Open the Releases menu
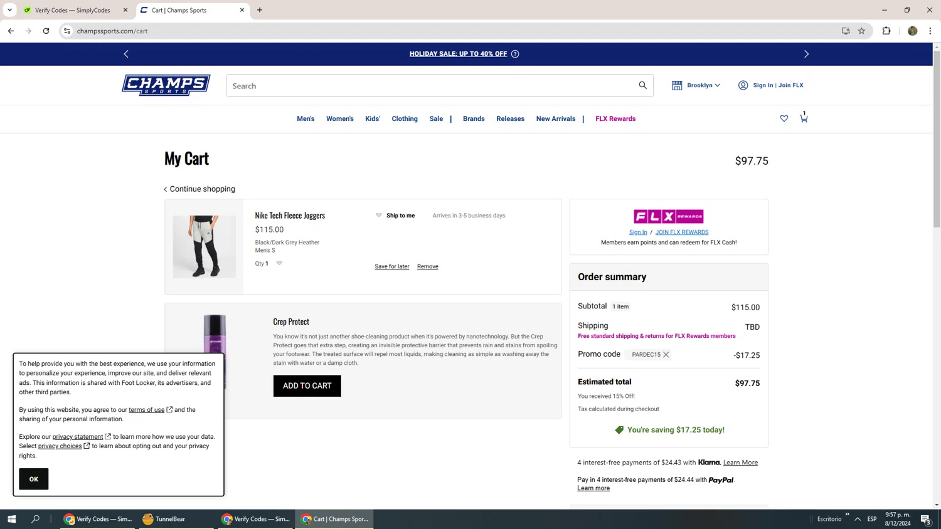 tap(510, 118)
